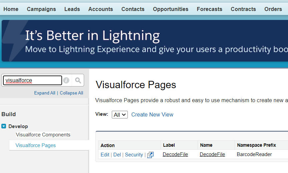Collapse the Develop section arrow

tap(4, 126)
